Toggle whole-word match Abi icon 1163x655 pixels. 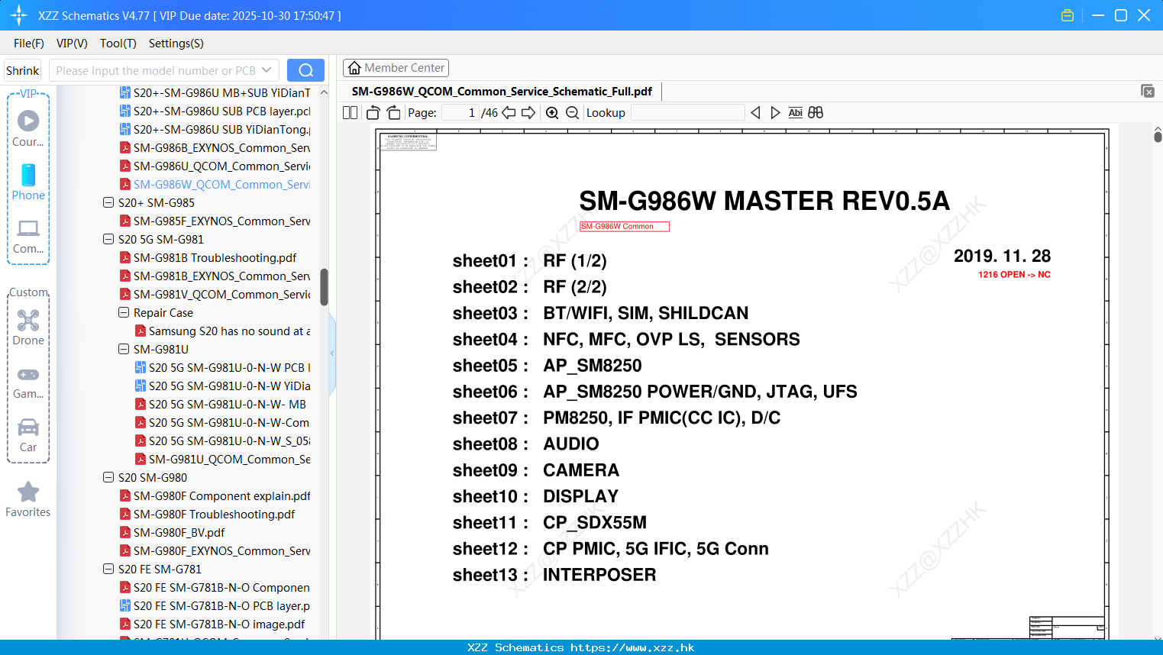[x=795, y=113]
